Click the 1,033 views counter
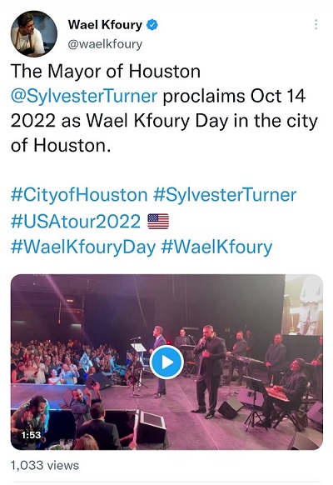The height and width of the screenshot is (485, 333). click(45, 465)
